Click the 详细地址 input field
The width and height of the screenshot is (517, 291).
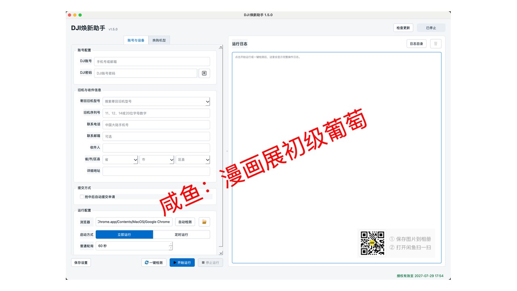[156, 171]
